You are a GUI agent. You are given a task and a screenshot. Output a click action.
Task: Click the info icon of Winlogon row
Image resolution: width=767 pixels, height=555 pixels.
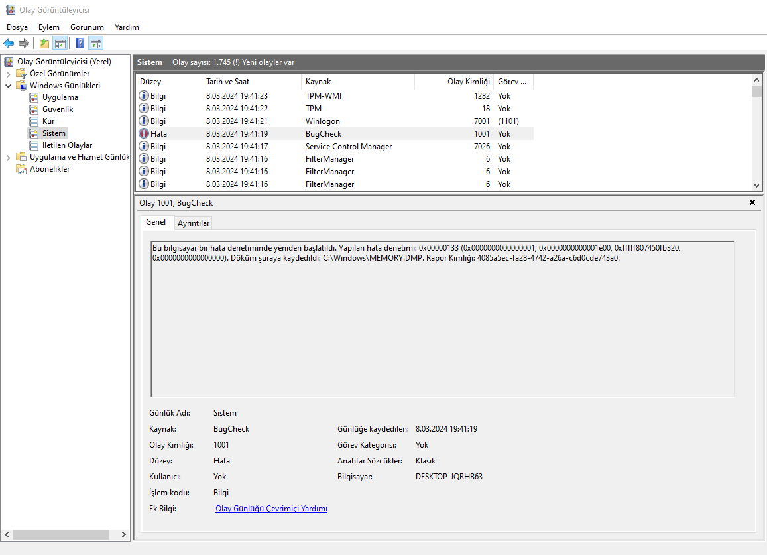[x=144, y=121]
